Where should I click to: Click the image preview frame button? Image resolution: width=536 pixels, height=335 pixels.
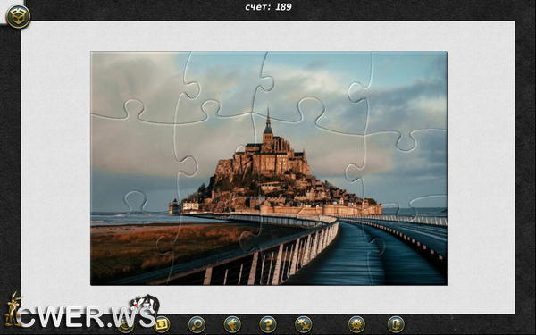[x=162, y=324]
